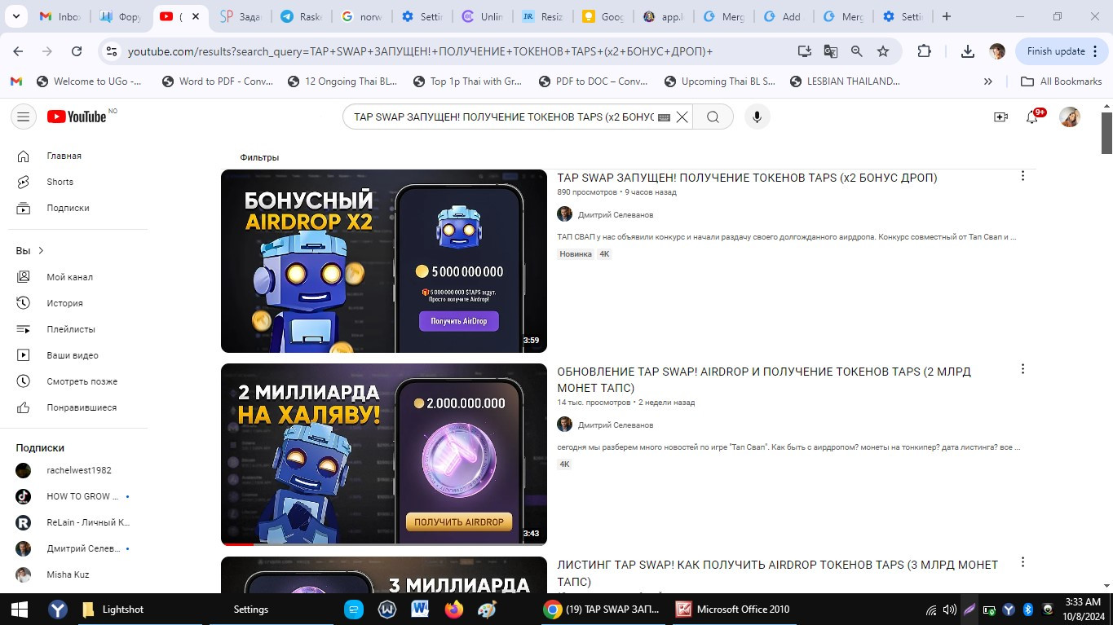Open the on-screen keyboard in search box
1113x625 pixels.
click(663, 117)
